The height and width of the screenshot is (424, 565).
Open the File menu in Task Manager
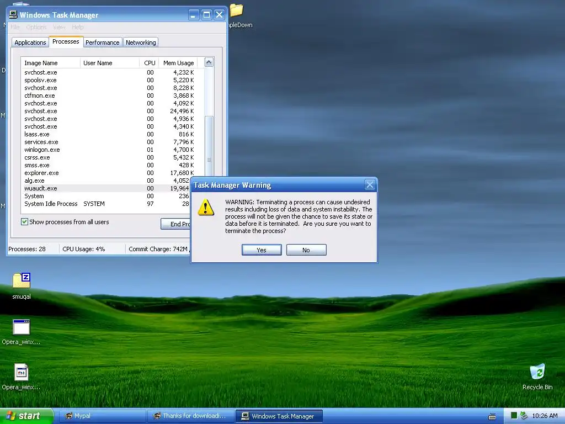15,27
